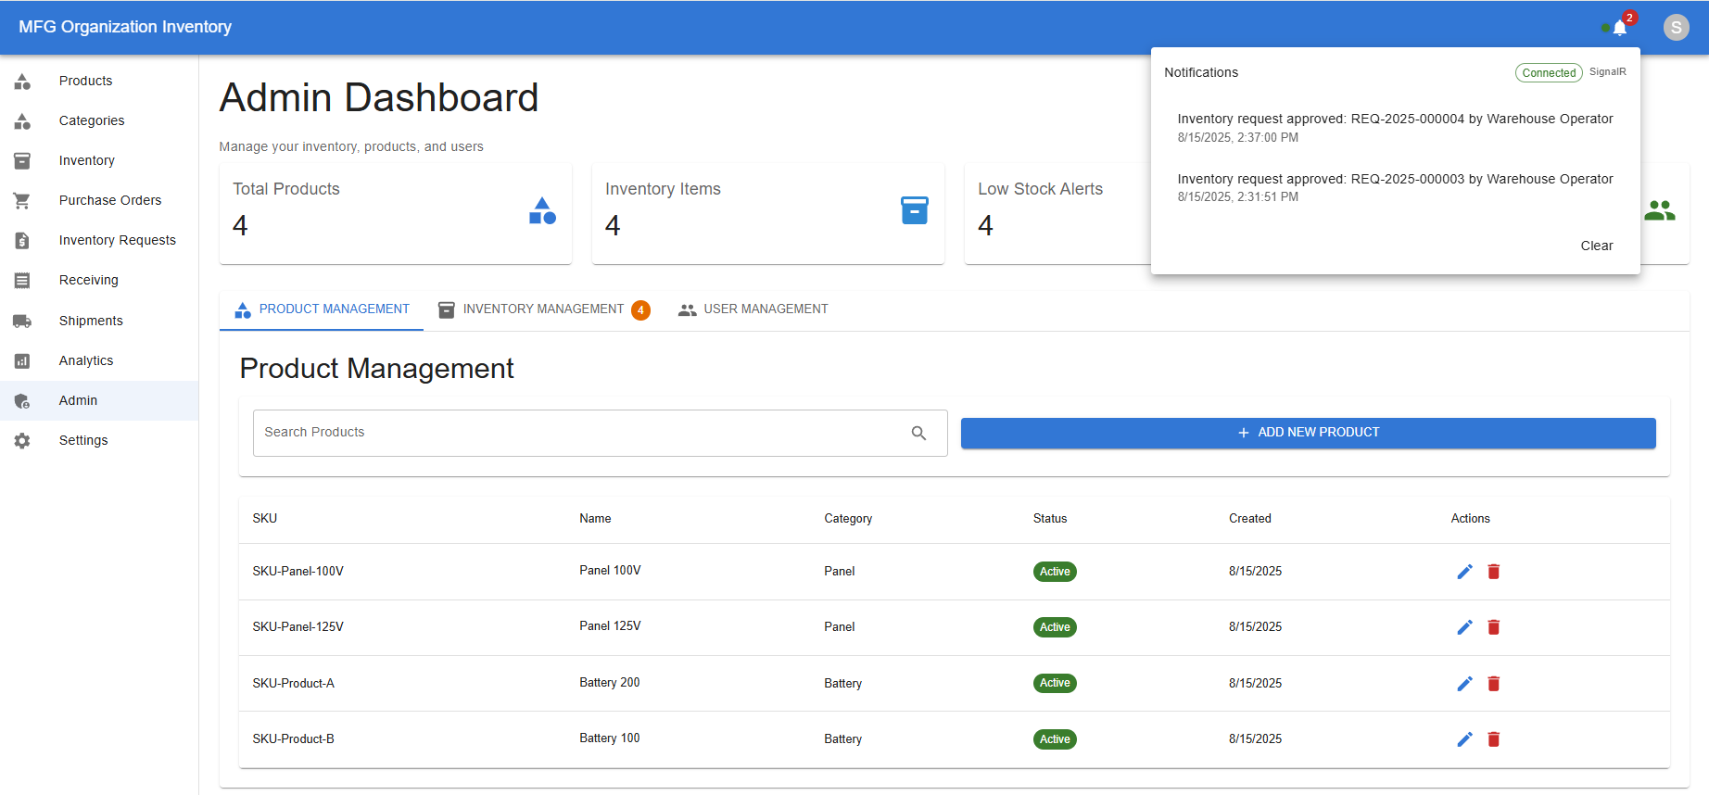
Task: Click the search magnifier icon
Action: coord(918,433)
